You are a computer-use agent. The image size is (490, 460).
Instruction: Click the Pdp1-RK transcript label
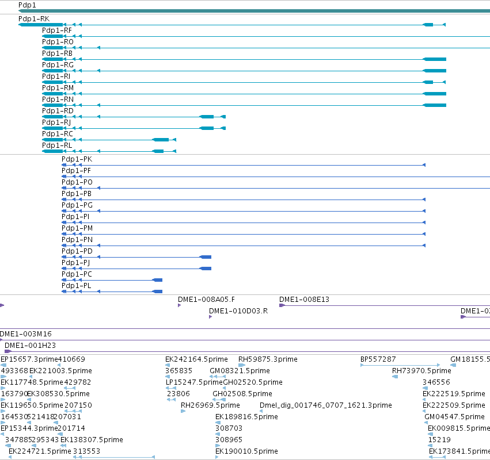tap(34, 19)
